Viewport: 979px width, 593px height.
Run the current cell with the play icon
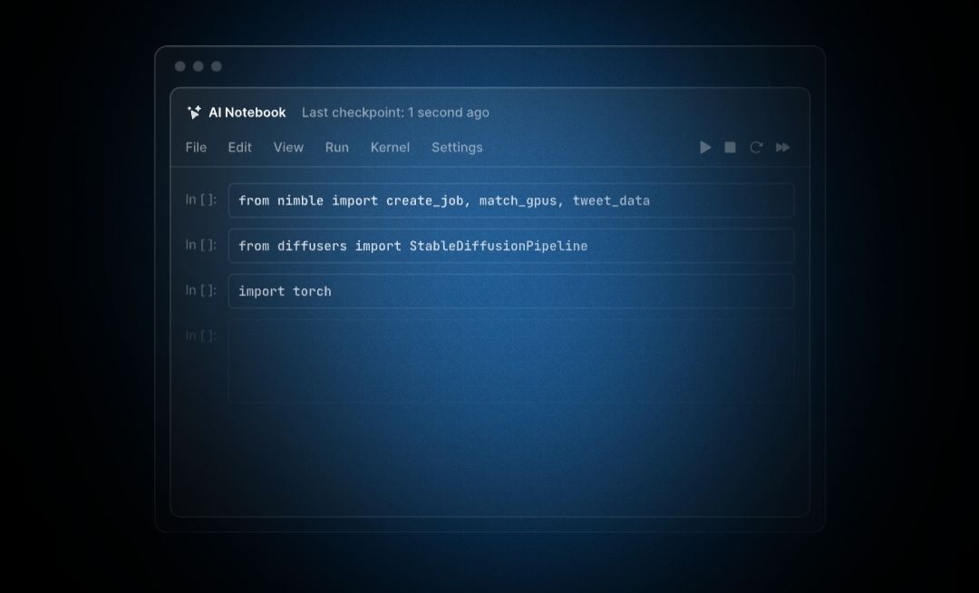click(x=705, y=147)
